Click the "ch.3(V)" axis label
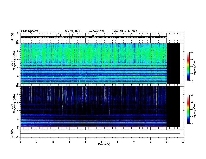This screenshot has width=206, height=159. point(12,133)
